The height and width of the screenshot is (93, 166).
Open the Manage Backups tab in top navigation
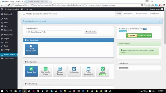(141, 14)
